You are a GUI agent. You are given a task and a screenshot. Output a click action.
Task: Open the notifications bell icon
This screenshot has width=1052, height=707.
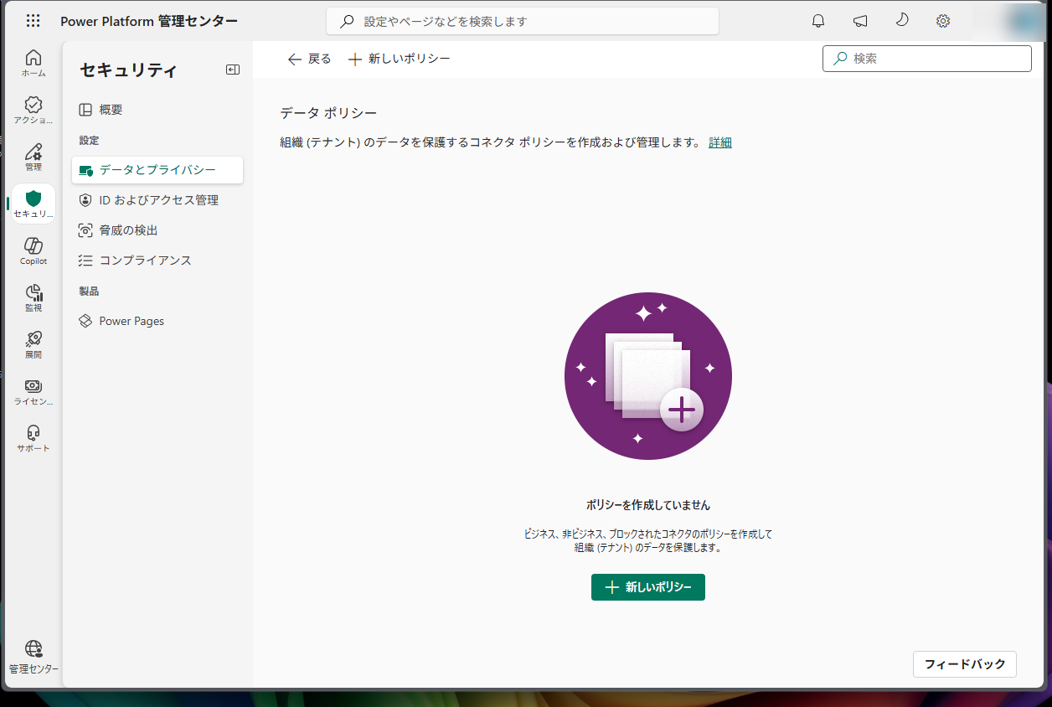click(x=818, y=21)
